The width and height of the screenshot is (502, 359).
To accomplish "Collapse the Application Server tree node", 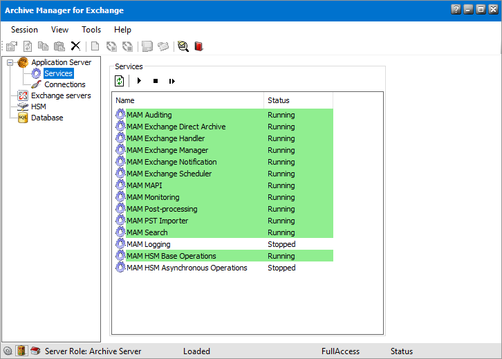I will coord(10,62).
